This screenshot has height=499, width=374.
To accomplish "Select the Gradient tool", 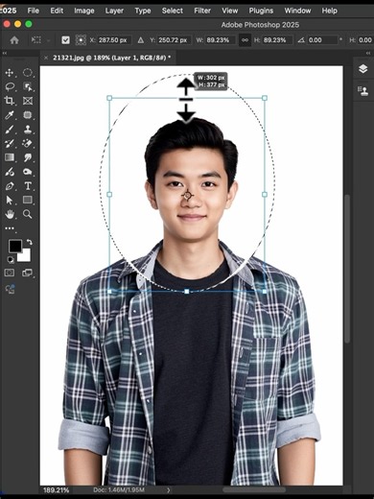I will tap(10, 157).
